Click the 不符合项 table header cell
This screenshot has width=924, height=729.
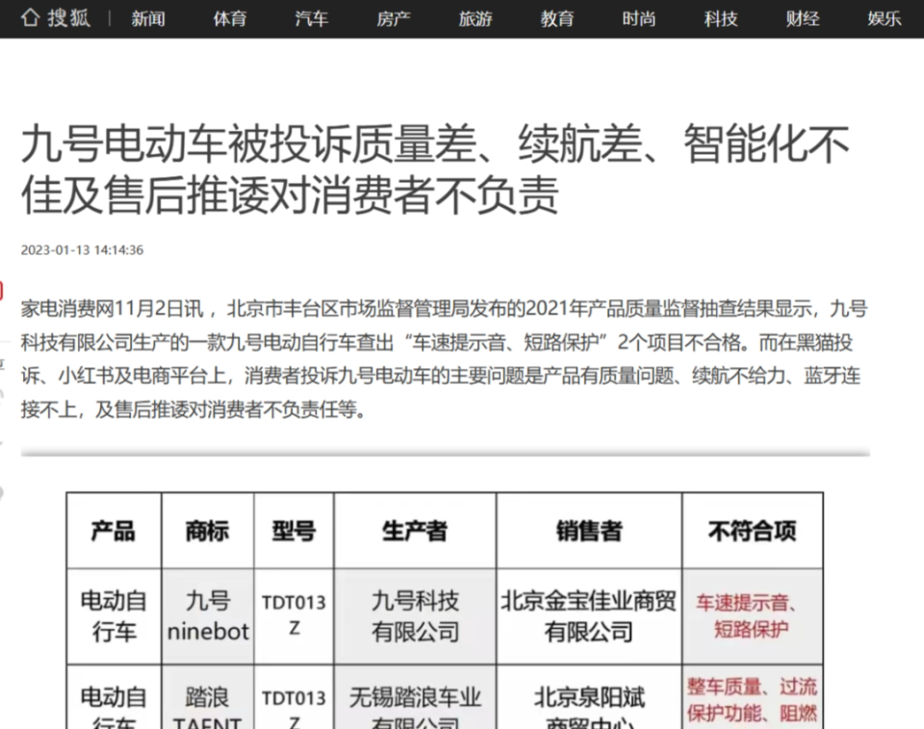753,531
